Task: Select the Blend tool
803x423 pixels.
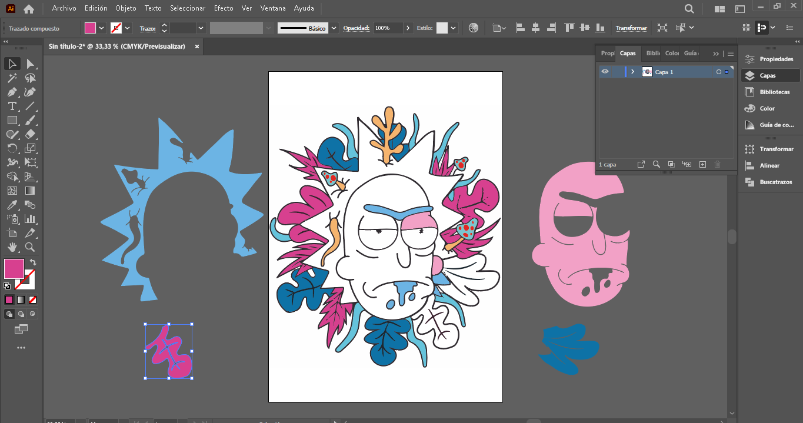Action: 30,205
